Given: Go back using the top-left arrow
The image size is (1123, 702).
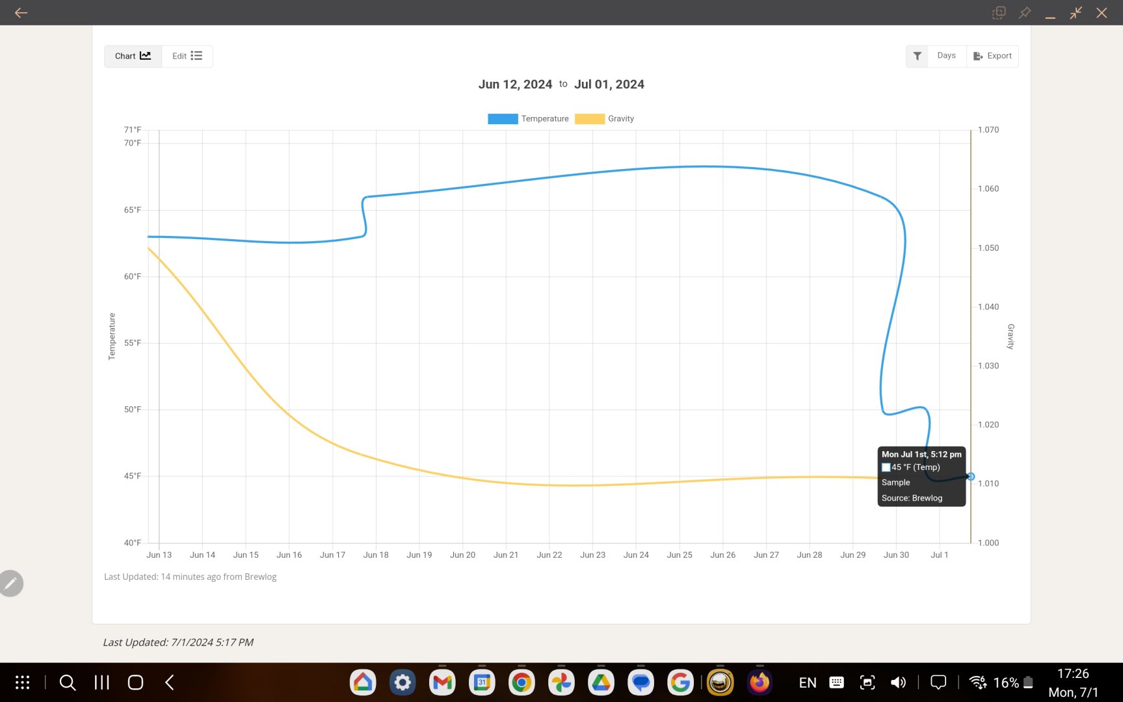Looking at the screenshot, I should click(21, 13).
